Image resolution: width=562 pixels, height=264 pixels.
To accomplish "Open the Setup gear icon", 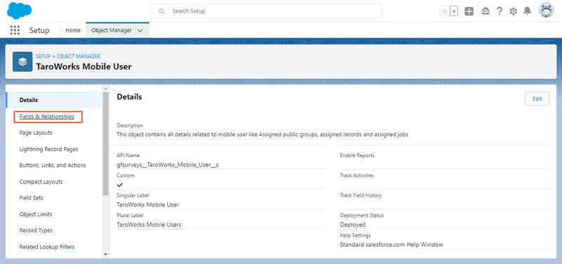I will pos(514,11).
